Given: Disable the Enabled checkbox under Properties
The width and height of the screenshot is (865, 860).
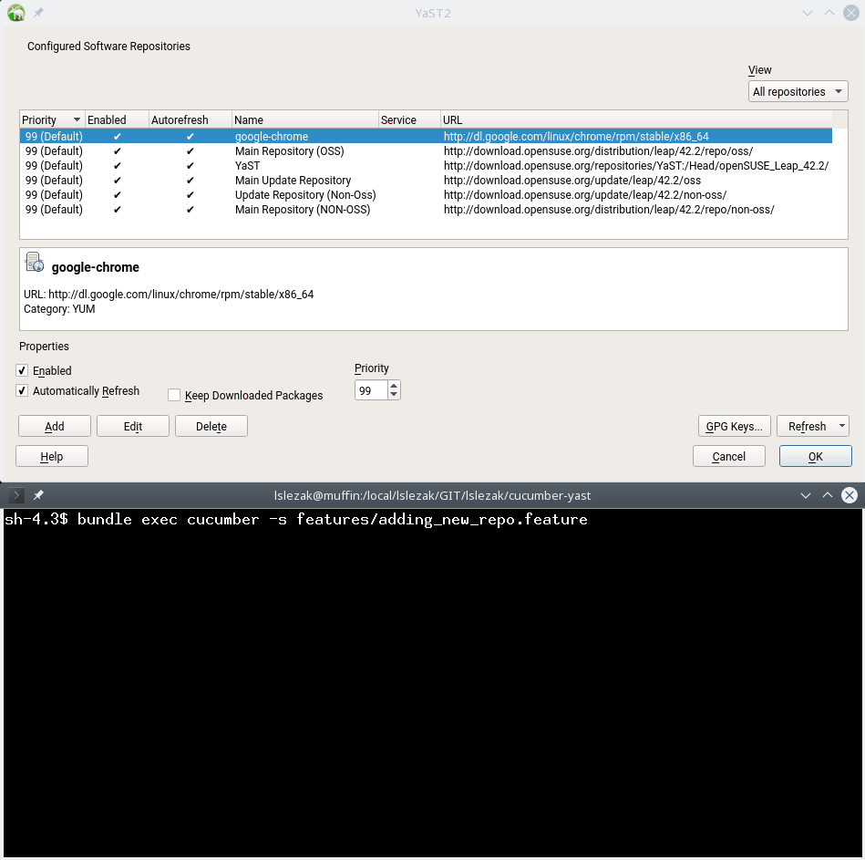Looking at the screenshot, I should pos(23,371).
